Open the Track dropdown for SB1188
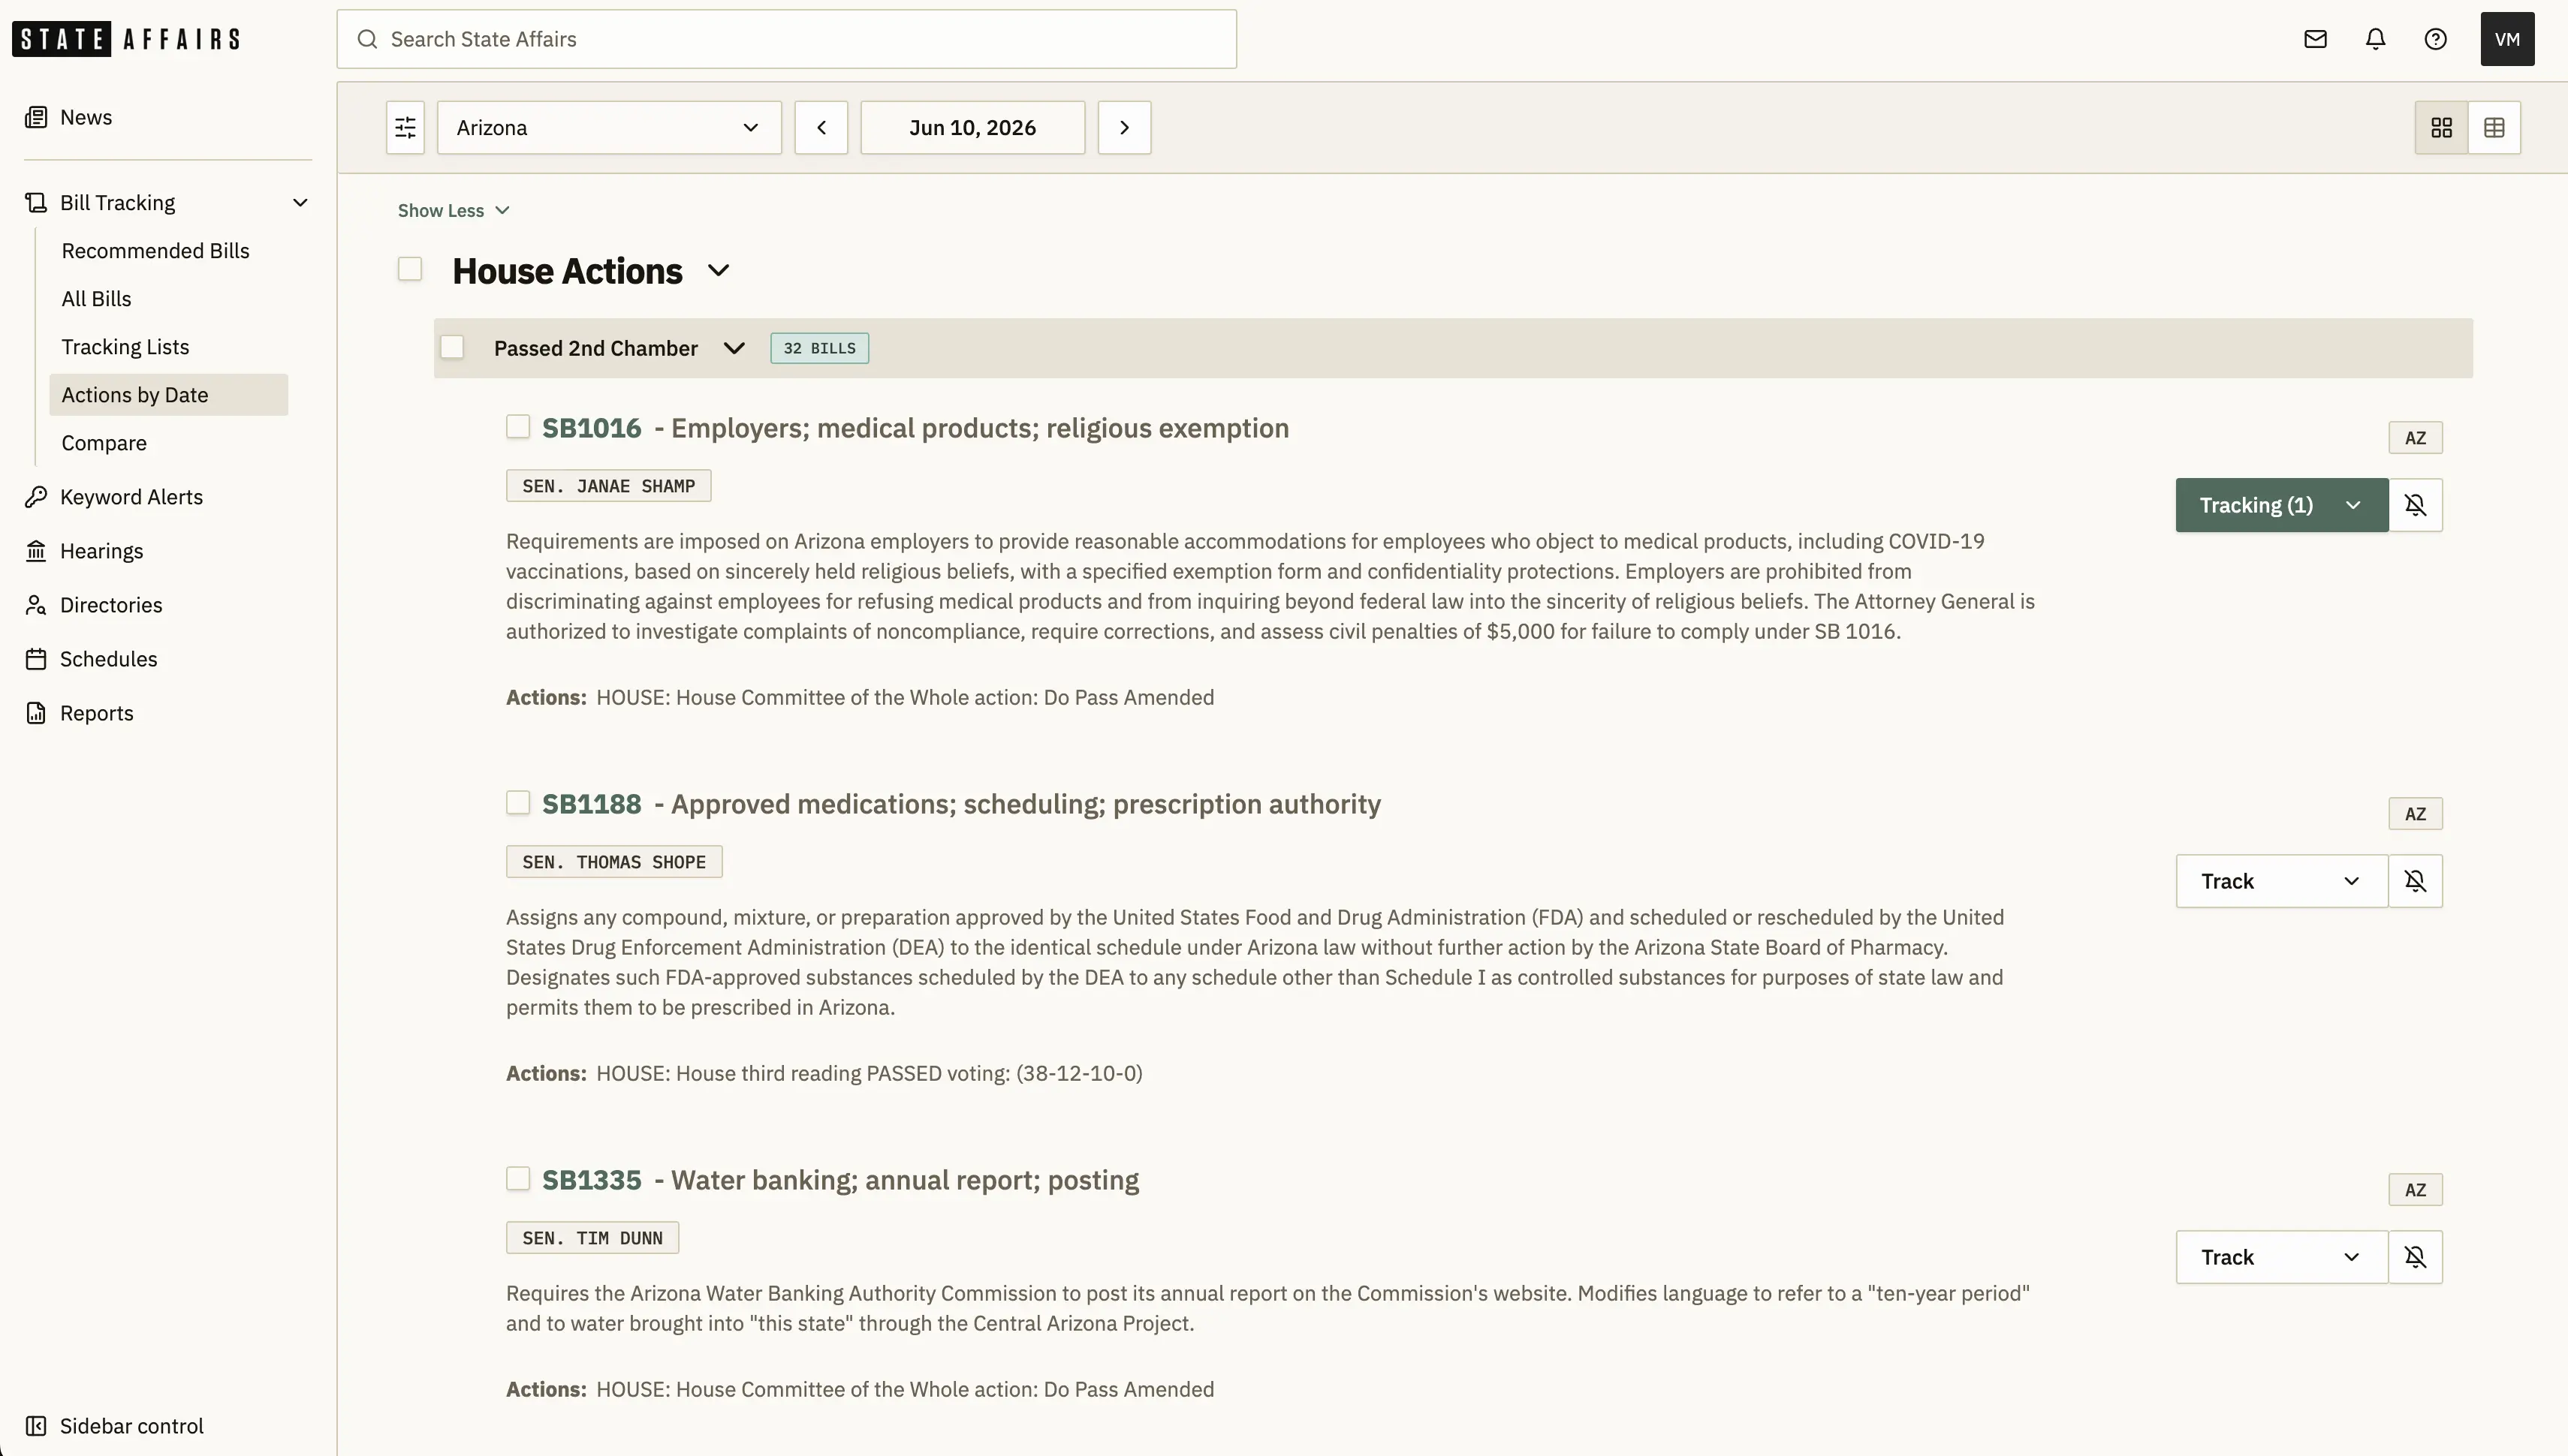This screenshot has width=2568, height=1456. (2281, 881)
